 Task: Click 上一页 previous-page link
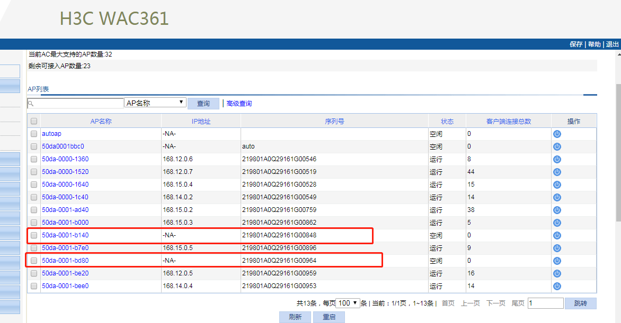click(470, 303)
